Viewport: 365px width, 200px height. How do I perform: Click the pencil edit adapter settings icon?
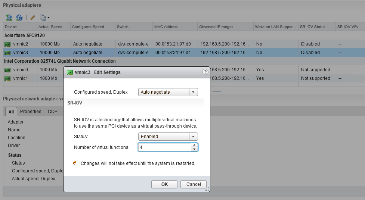[x=33, y=18]
